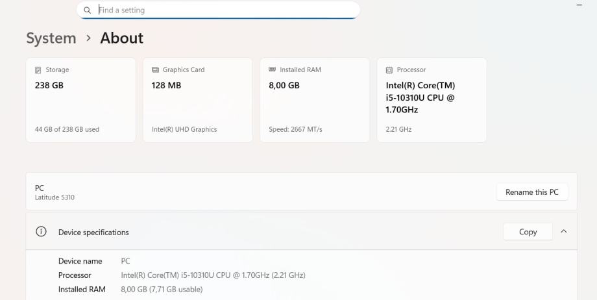This screenshot has height=300, width=597.
Task: Click the Intel Core i5-10310U processor card text
Action: (420, 97)
